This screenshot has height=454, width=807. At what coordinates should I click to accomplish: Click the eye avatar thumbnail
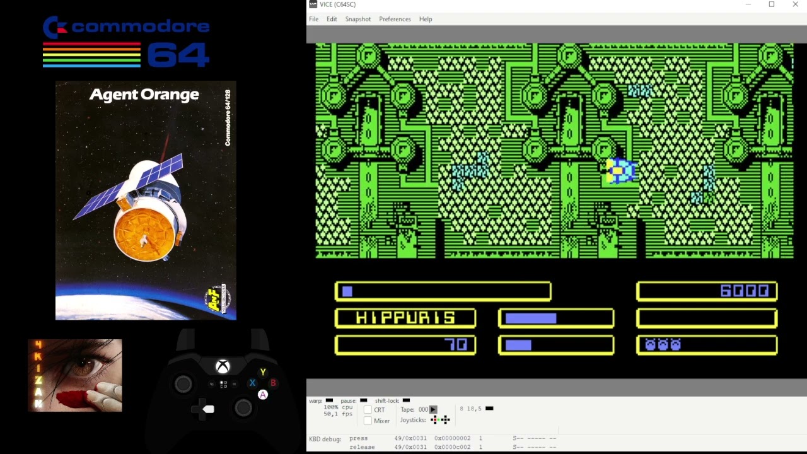click(75, 375)
